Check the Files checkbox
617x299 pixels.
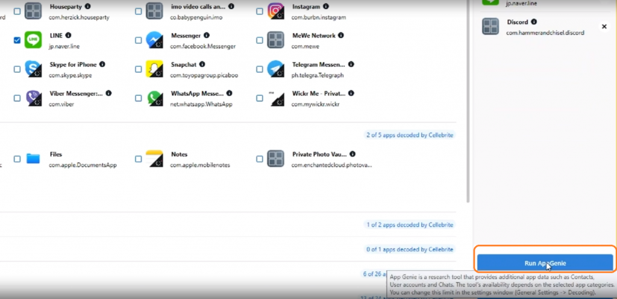click(17, 159)
